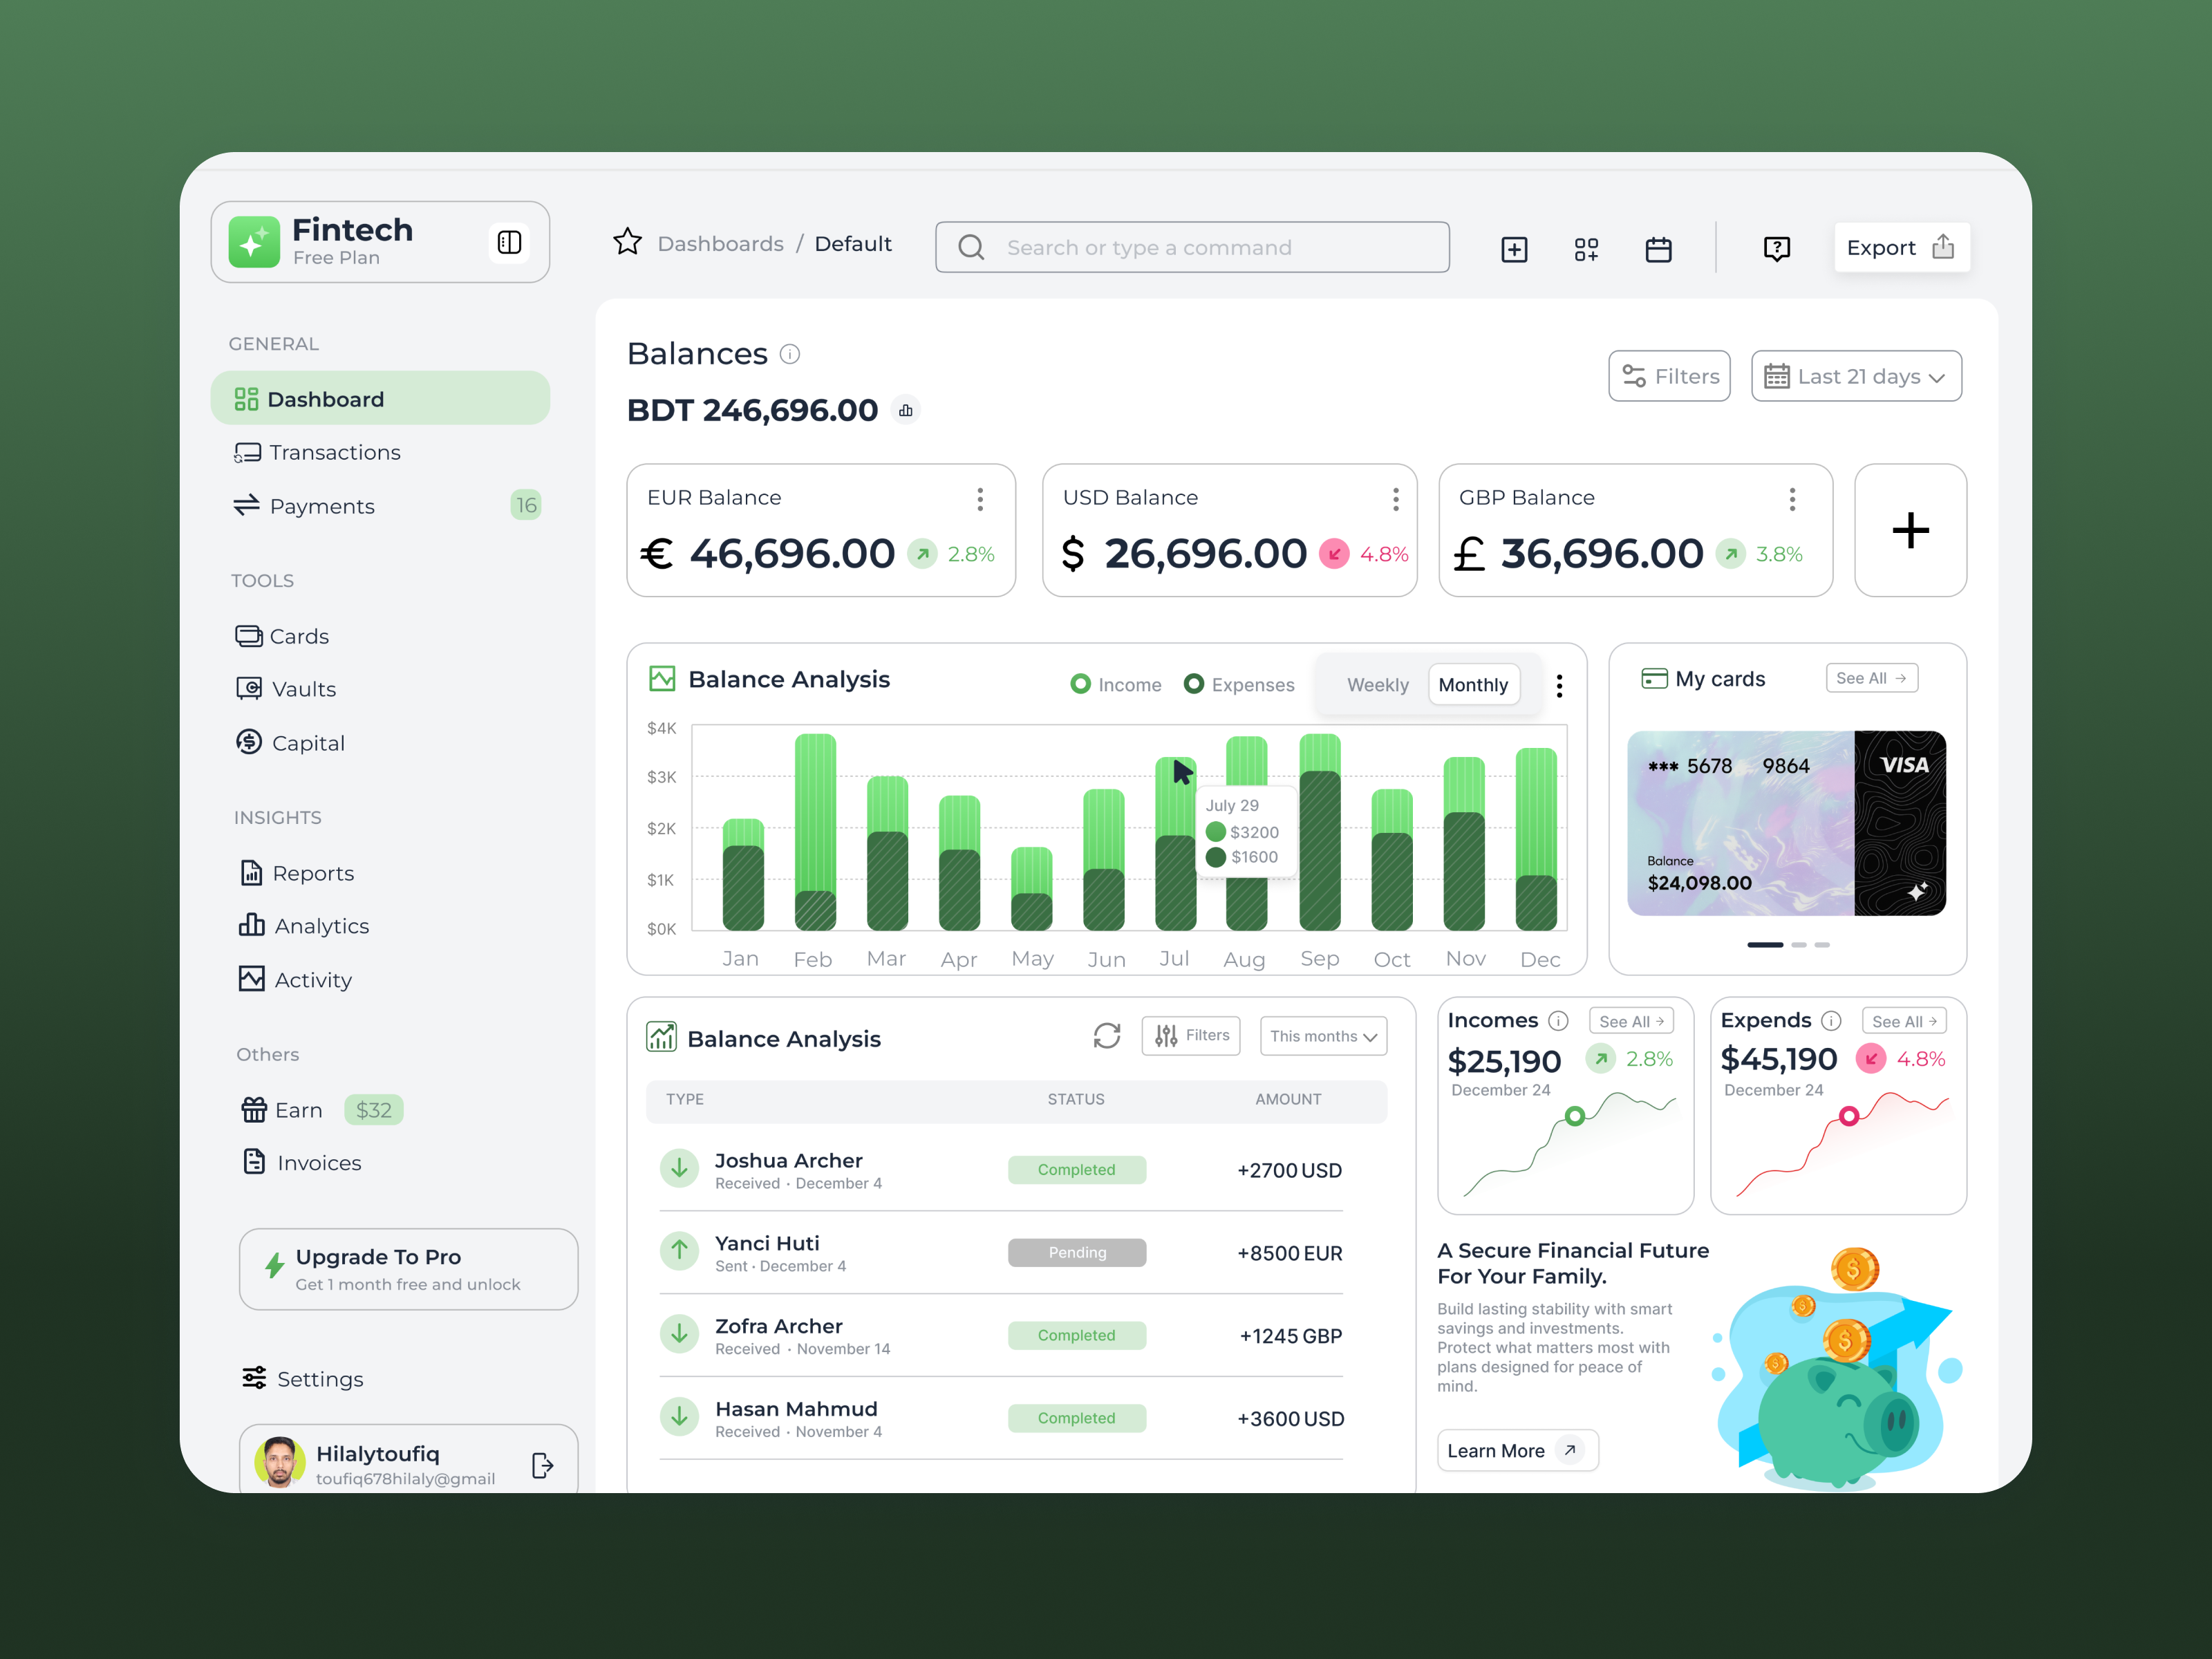Click the Reports document icon
The image size is (2212, 1659).
251,873
